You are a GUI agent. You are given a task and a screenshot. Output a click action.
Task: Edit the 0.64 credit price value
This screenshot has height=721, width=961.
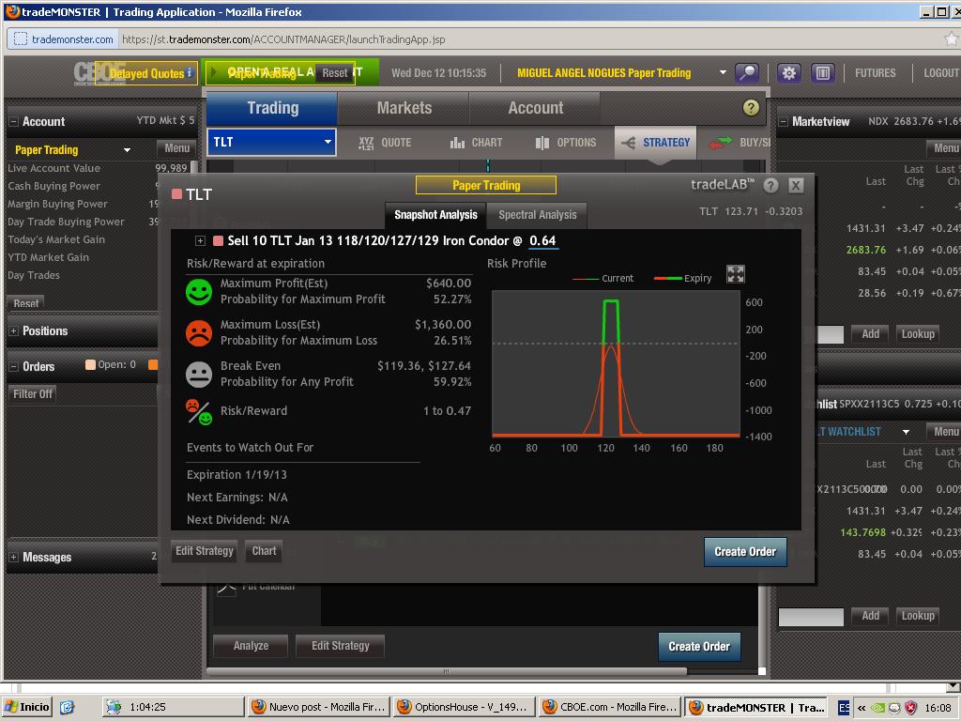point(542,241)
